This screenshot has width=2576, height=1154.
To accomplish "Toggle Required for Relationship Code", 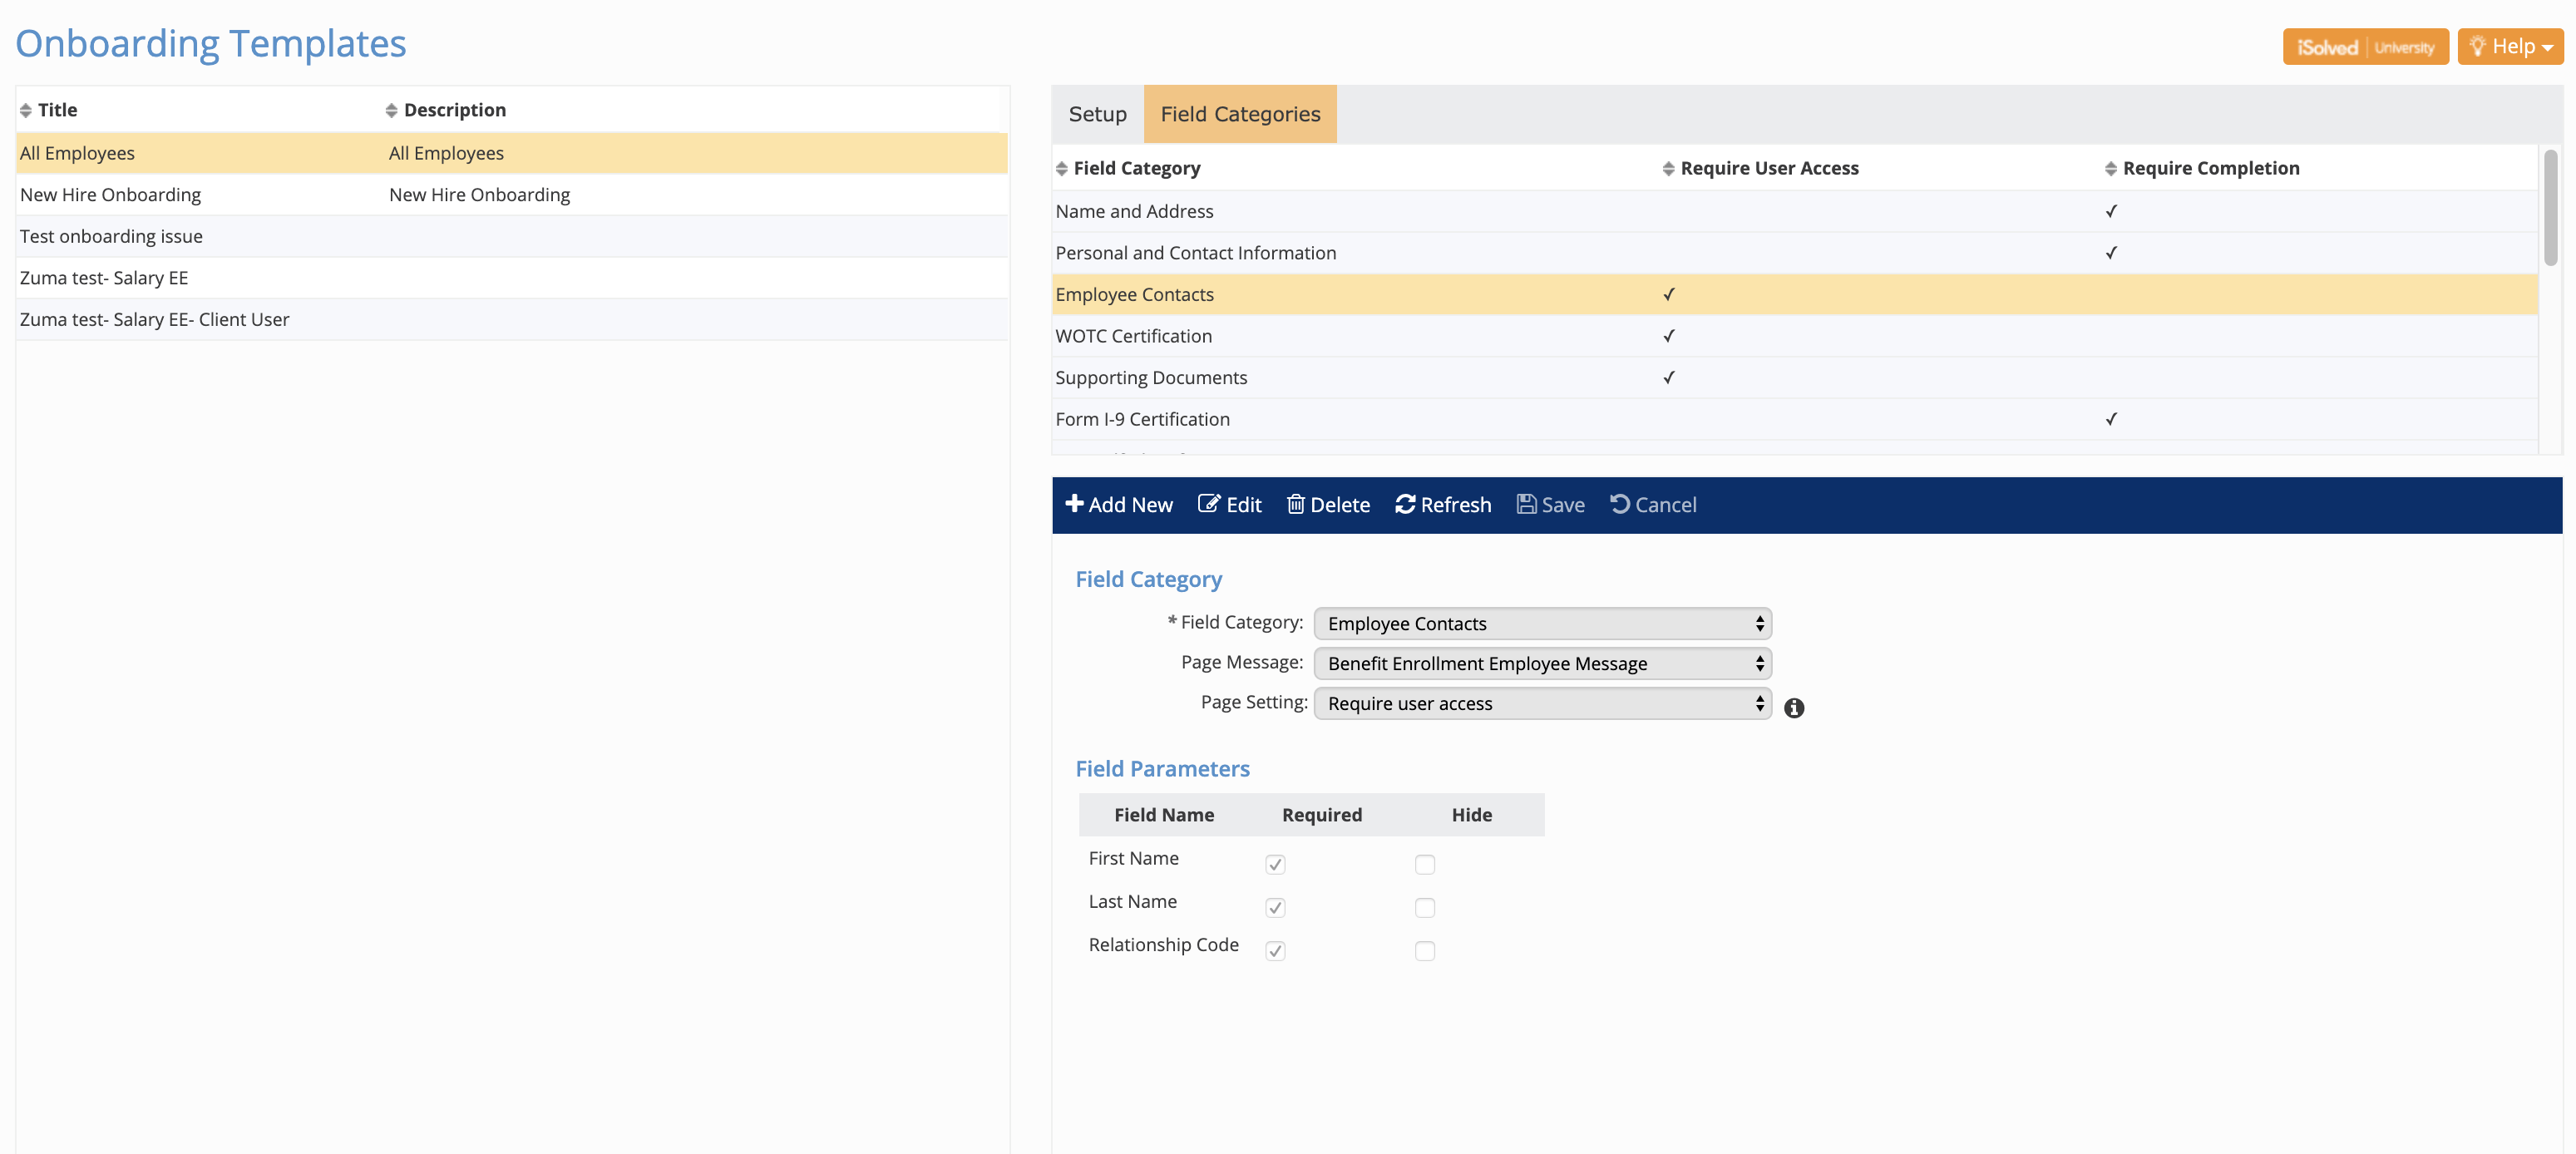I will [1275, 951].
